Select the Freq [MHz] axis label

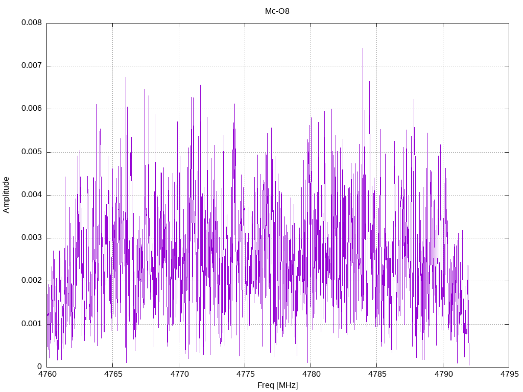pyautogui.click(x=277, y=385)
